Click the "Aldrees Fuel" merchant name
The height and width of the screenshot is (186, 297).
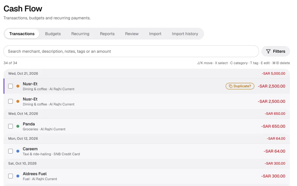point(35,174)
